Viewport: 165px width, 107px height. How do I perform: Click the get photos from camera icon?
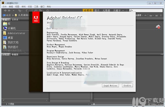(x=36, y=10)
